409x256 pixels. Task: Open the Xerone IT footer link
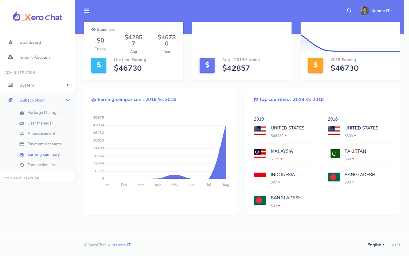(121, 245)
